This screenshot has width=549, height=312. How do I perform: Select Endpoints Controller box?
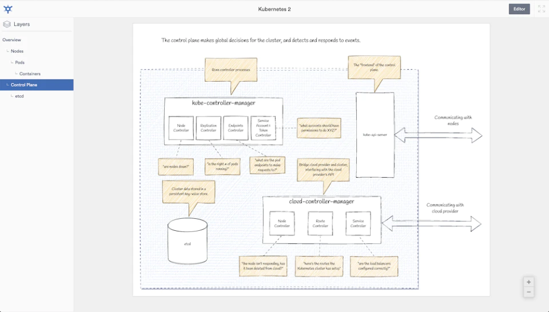pyautogui.click(x=236, y=128)
